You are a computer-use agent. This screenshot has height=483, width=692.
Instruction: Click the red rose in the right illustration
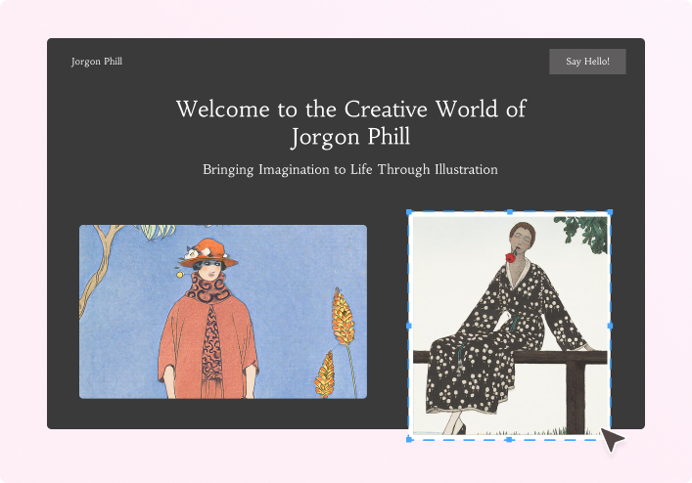click(510, 258)
